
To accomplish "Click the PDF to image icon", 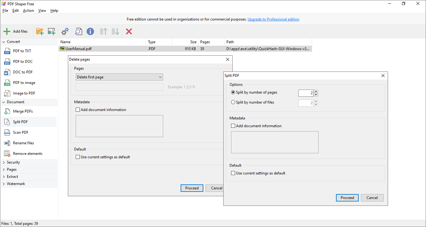I will point(7,83).
